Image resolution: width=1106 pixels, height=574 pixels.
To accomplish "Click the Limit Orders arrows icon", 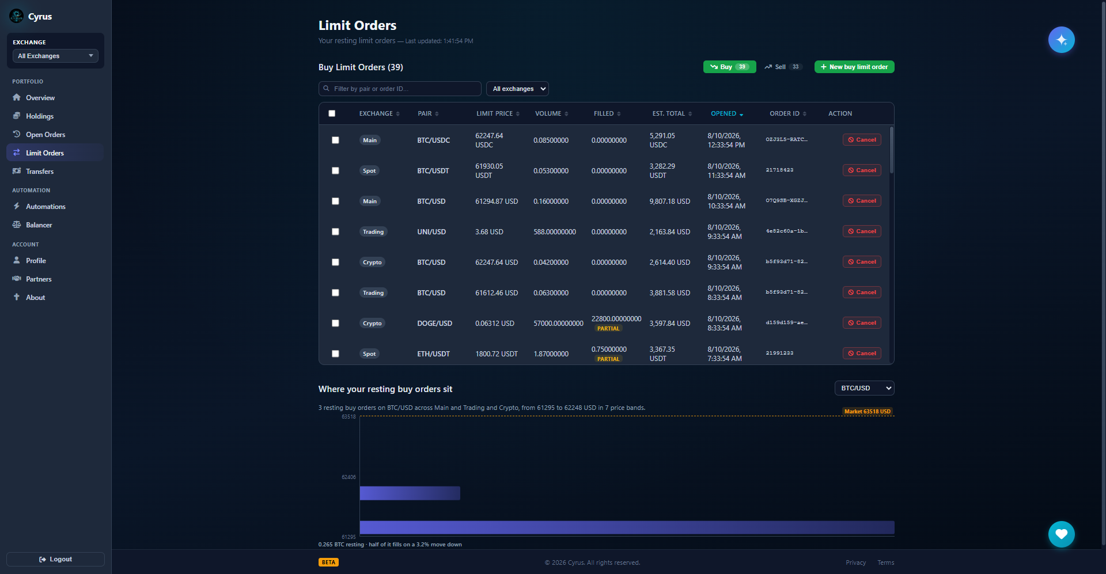I will 17,153.
